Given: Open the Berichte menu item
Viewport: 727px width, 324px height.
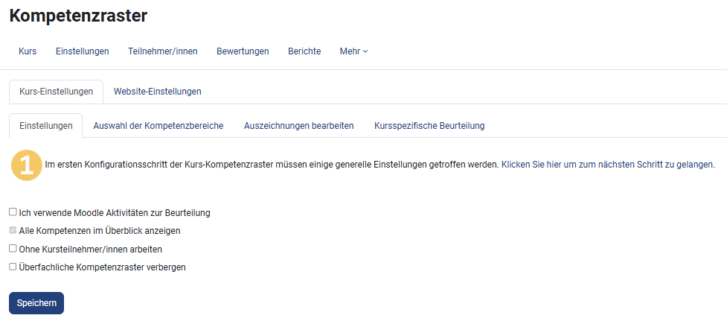Looking at the screenshot, I should click(x=304, y=51).
